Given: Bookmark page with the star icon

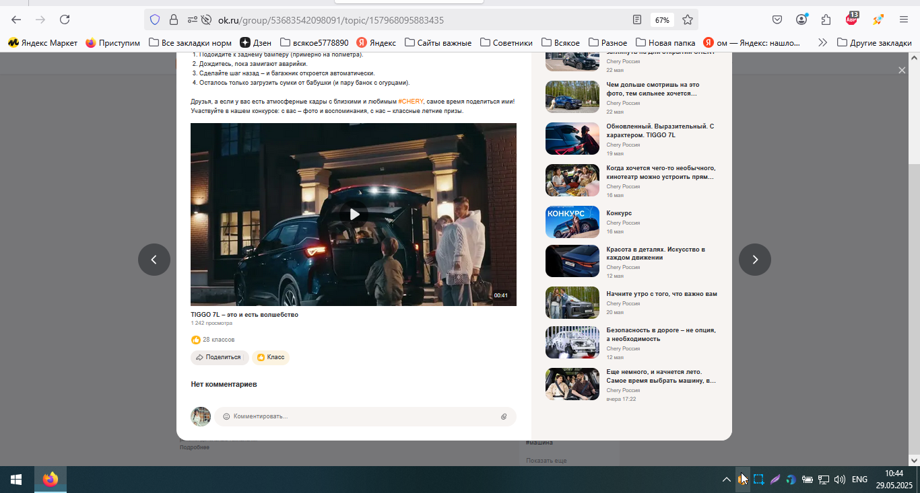Looking at the screenshot, I should [x=687, y=20].
